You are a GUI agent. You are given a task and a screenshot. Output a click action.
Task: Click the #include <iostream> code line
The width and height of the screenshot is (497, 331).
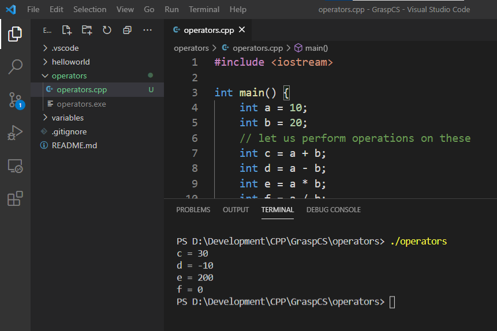point(274,62)
